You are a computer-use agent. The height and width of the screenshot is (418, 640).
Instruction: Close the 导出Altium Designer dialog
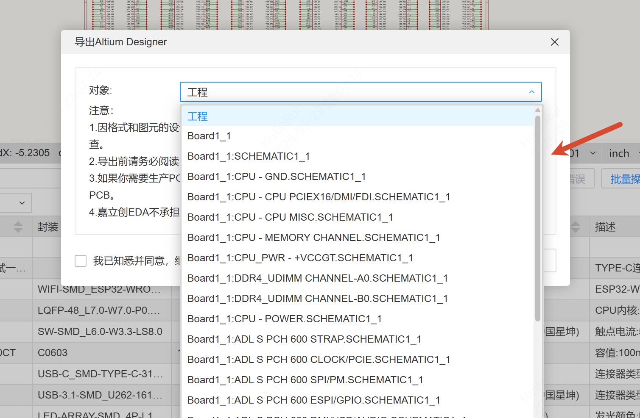[x=554, y=42]
